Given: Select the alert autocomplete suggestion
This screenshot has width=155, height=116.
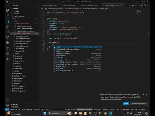Looking at the screenshot, I should [x=77, y=47].
